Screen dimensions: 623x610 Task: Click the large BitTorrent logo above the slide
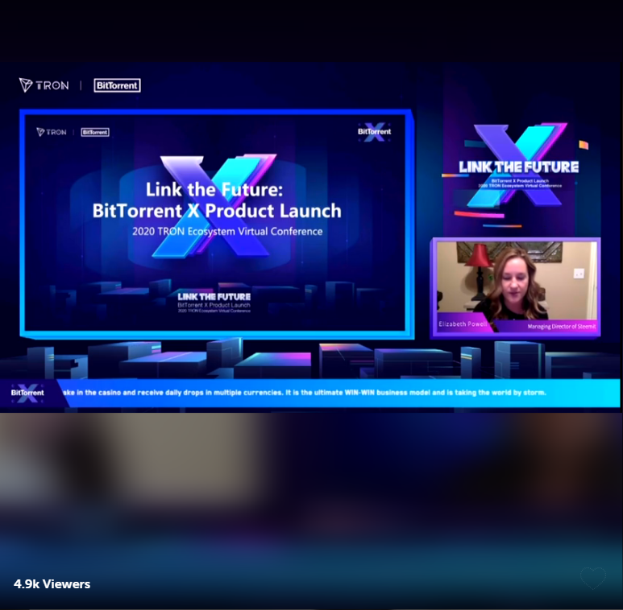(x=117, y=85)
